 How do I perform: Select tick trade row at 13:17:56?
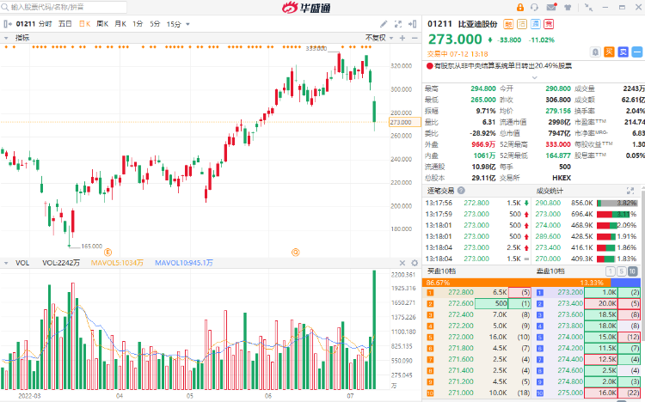[477, 203]
